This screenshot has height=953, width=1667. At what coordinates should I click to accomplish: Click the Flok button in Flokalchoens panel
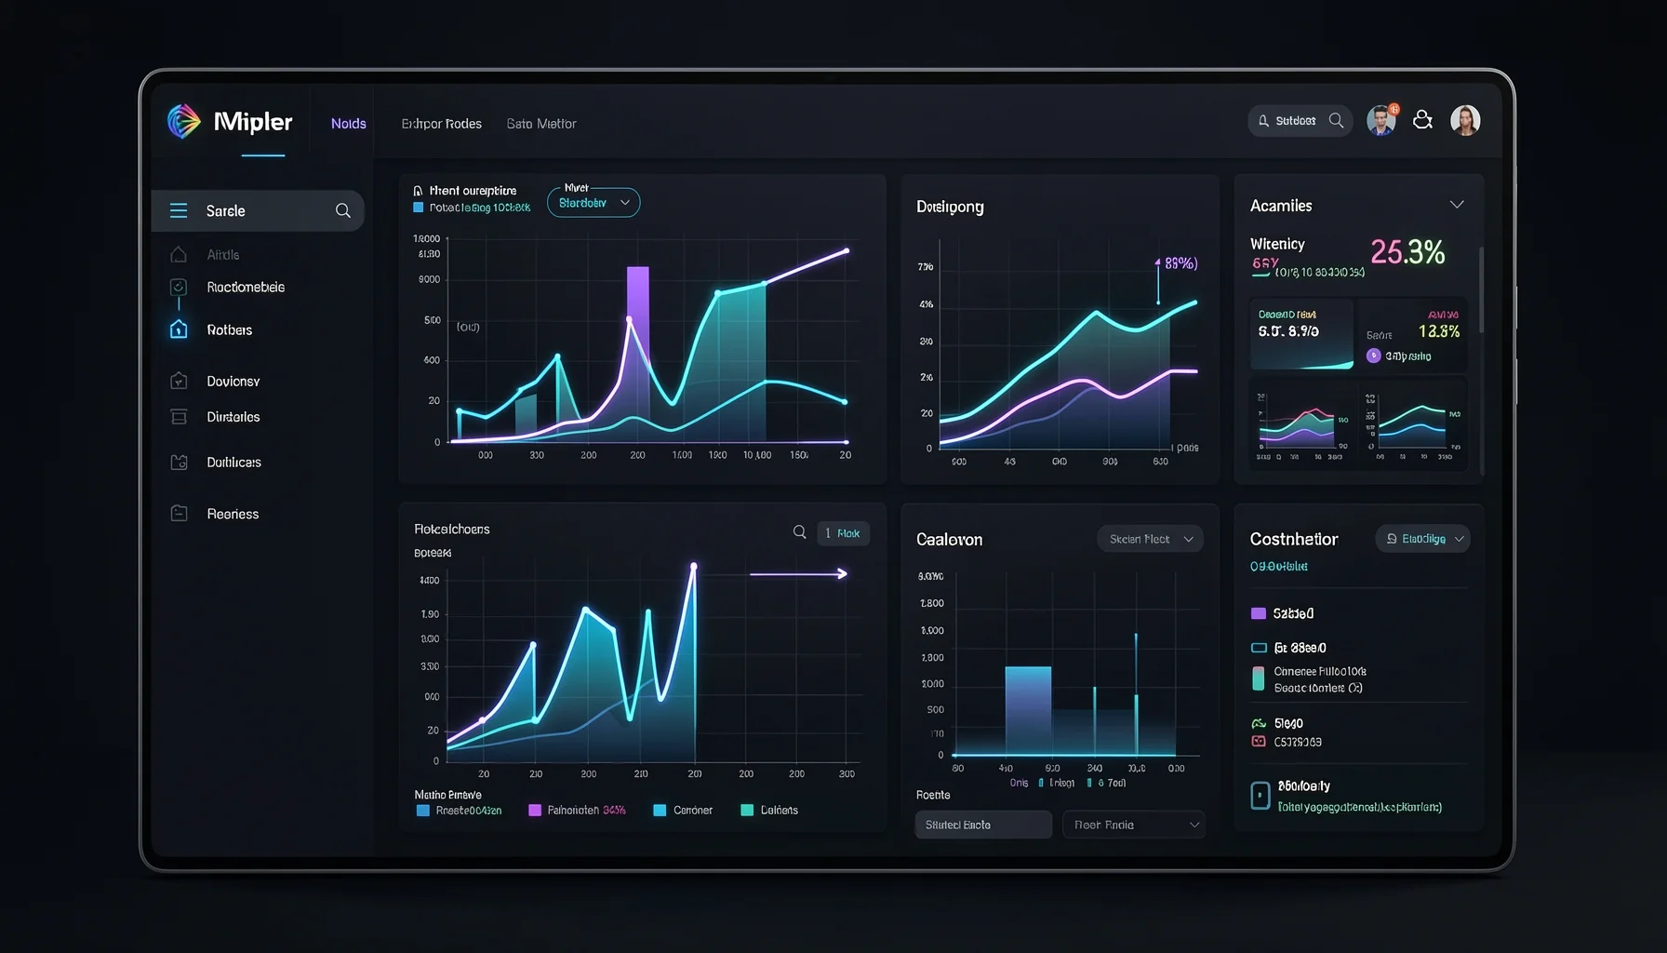pyautogui.click(x=843, y=533)
